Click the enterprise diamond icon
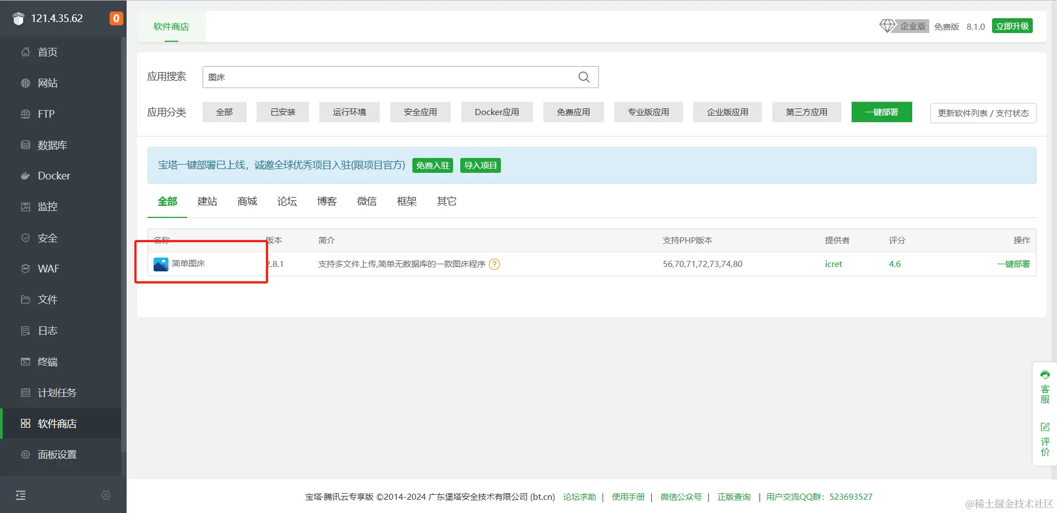 point(887,26)
